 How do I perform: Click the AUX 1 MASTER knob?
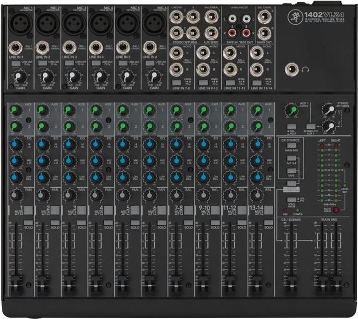click(x=291, y=110)
